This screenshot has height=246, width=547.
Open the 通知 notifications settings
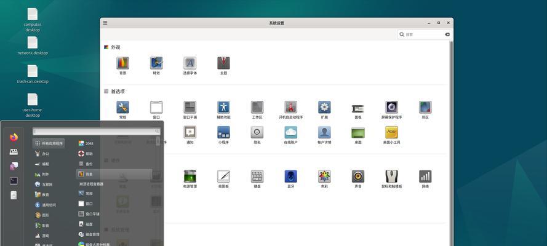coord(190,135)
